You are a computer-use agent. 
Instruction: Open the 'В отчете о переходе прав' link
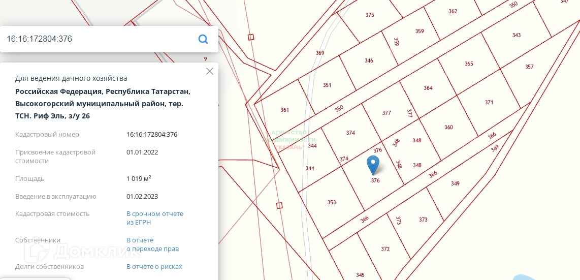(153, 244)
